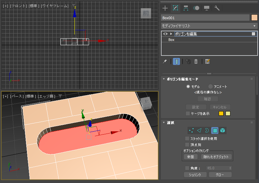Enable スタック選択を使用 checkbox
The width and height of the screenshot is (259, 183).
[187, 138]
